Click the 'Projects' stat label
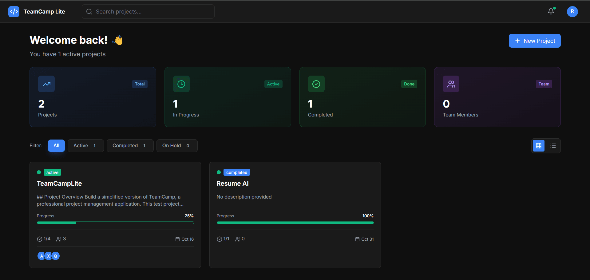Screen dimensions: 590x280 pos(47,115)
